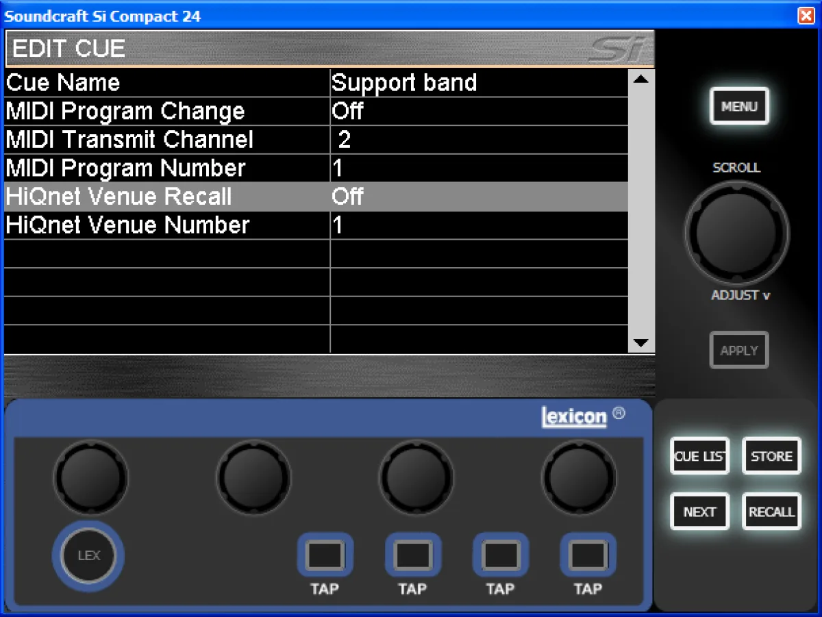Click the SCROLL / ADJUST rotary knob

click(736, 233)
